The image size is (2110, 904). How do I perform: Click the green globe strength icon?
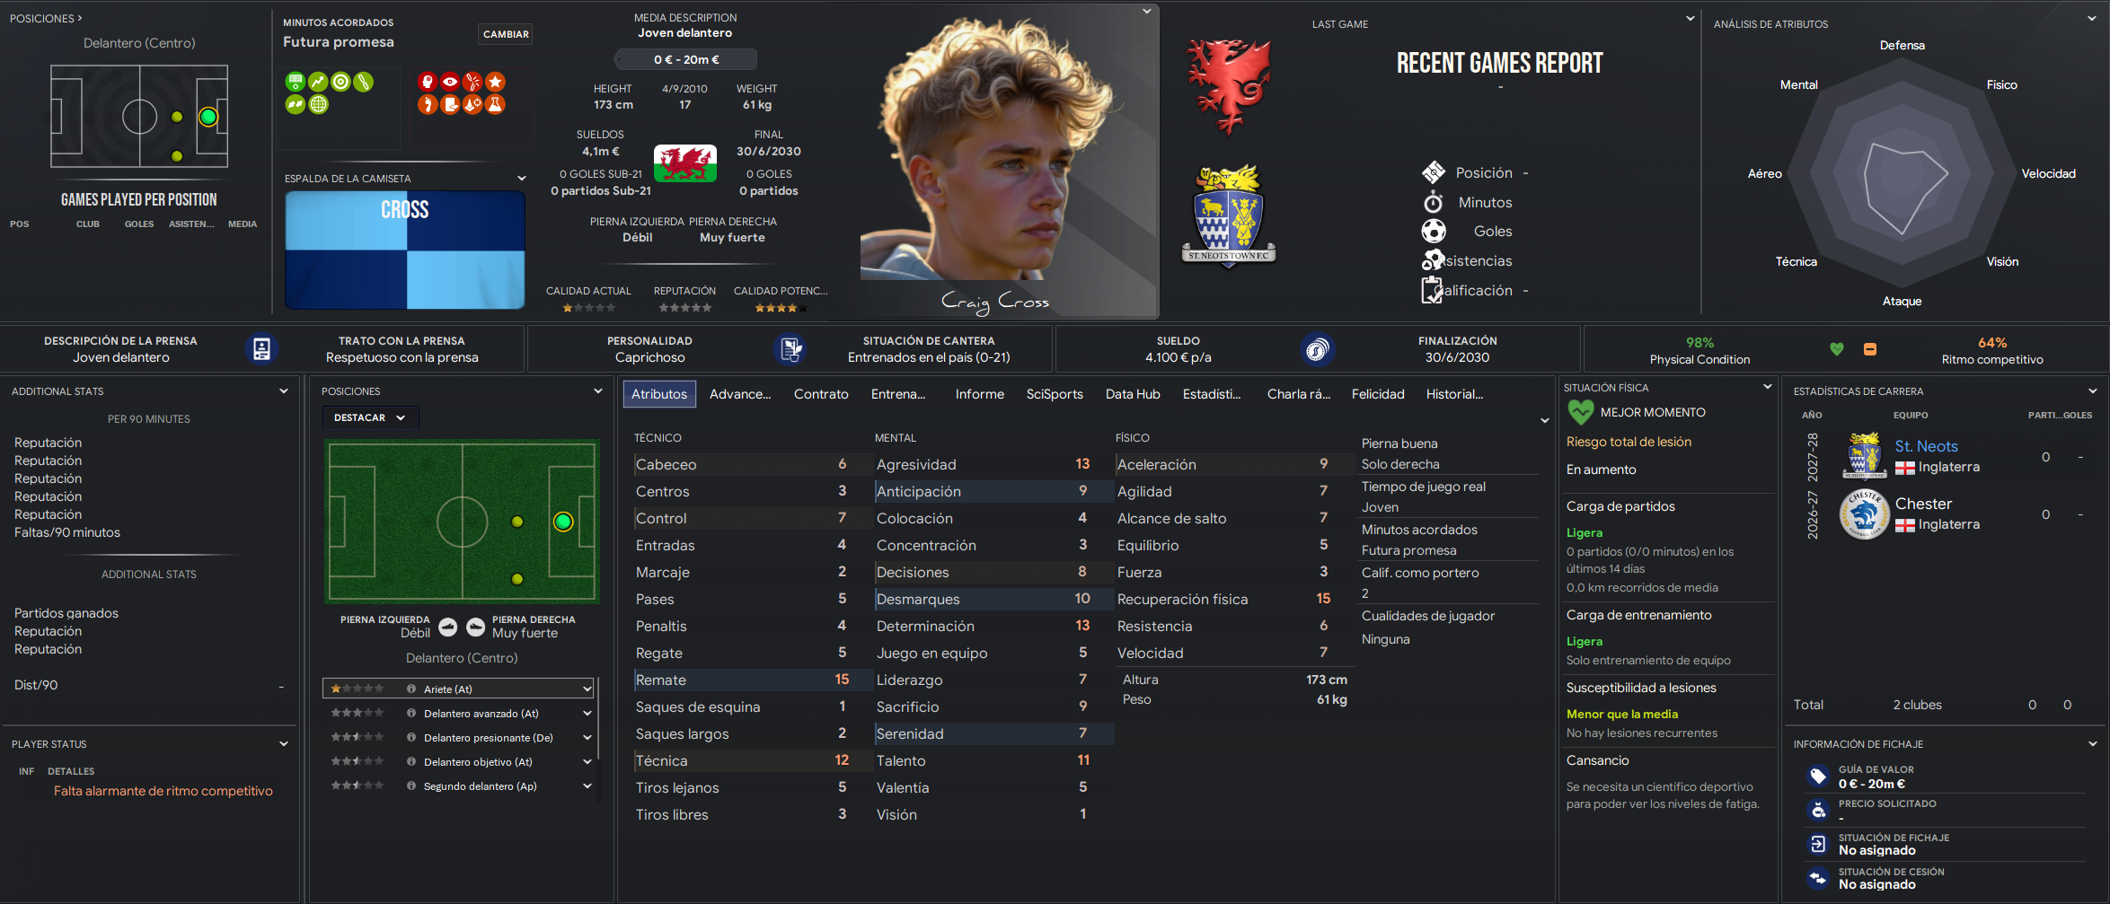(x=318, y=104)
